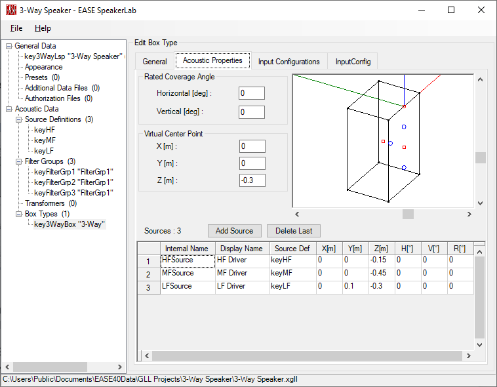Select keyHF in the tree
Viewport: 497px width, 387px height.
[x=44, y=130]
